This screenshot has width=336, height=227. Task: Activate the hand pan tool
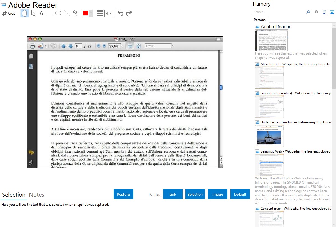coord(25,13)
